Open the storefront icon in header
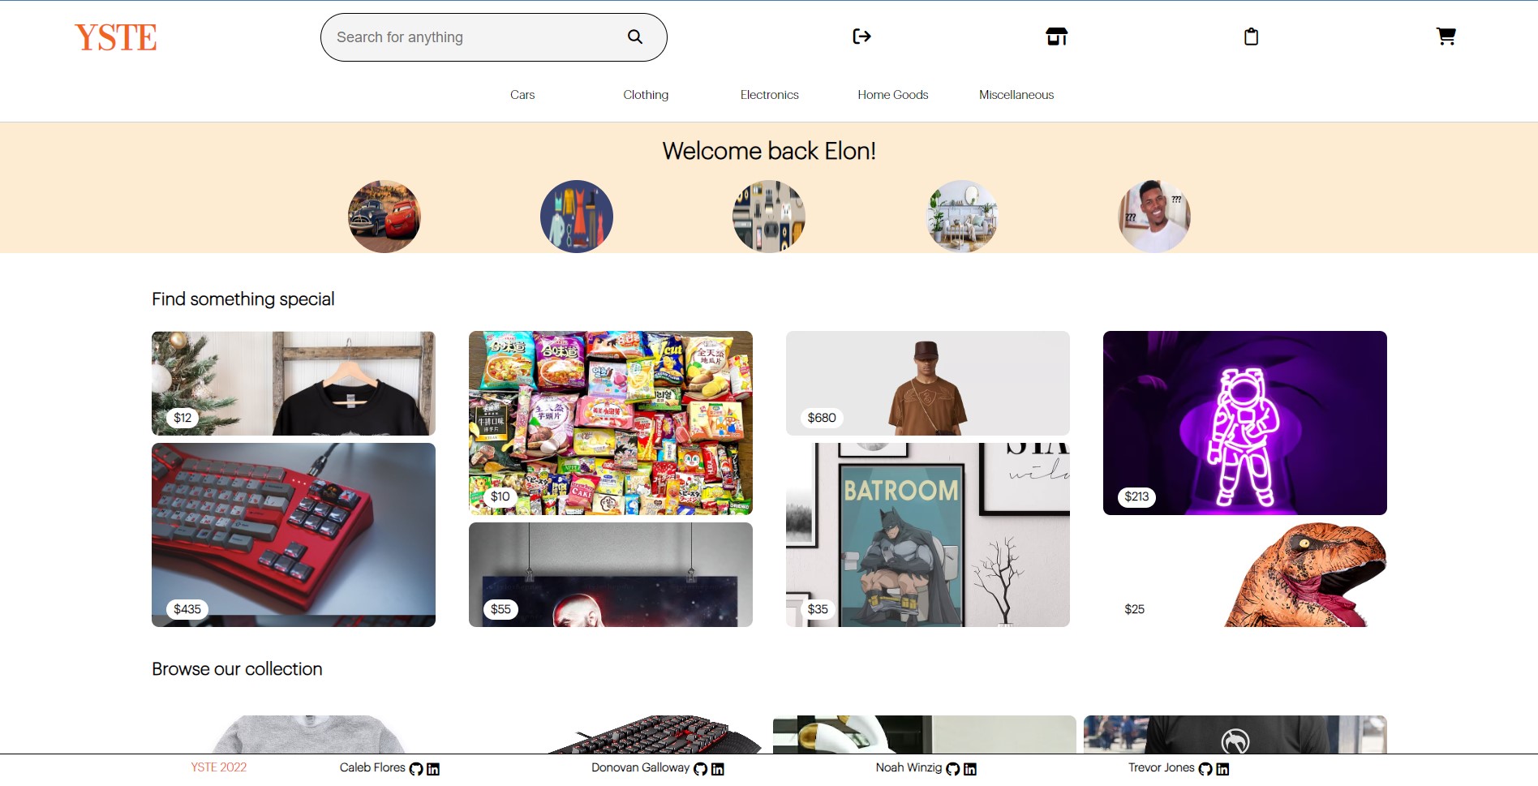This screenshot has height=786, width=1538. (1056, 37)
